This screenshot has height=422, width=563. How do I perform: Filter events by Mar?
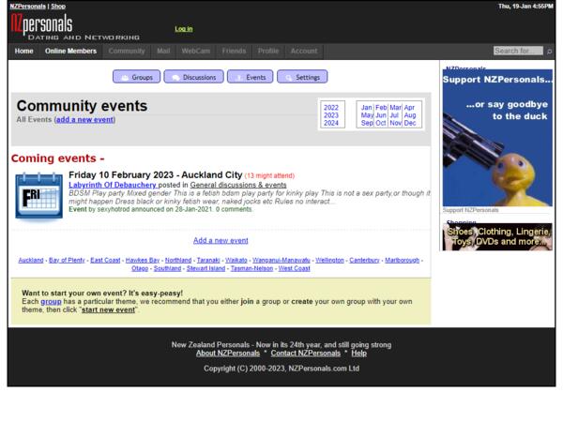coord(395,108)
